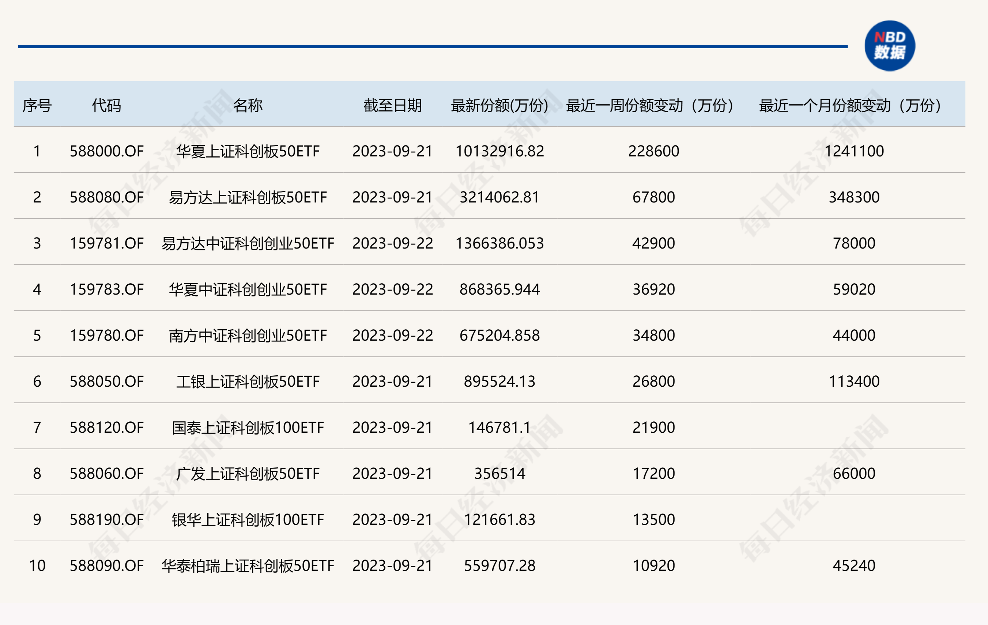Click row number 10
This screenshot has height=625, width=988.
pos(37,565)
